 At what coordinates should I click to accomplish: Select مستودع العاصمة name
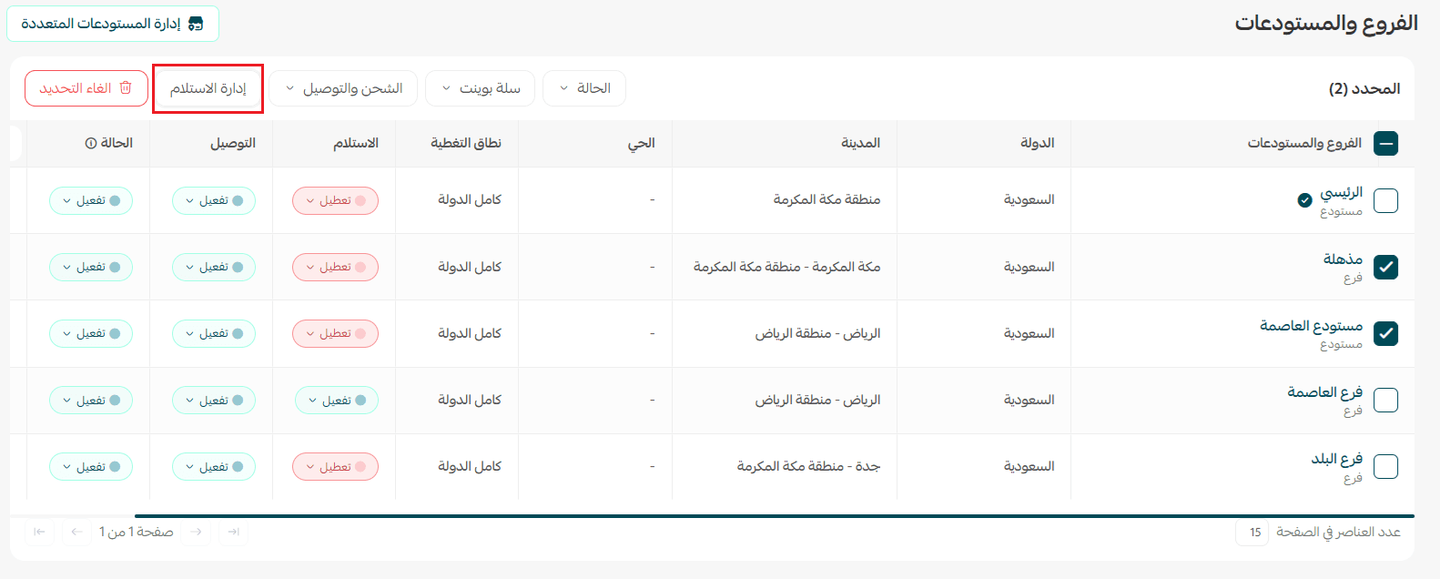1312,325
